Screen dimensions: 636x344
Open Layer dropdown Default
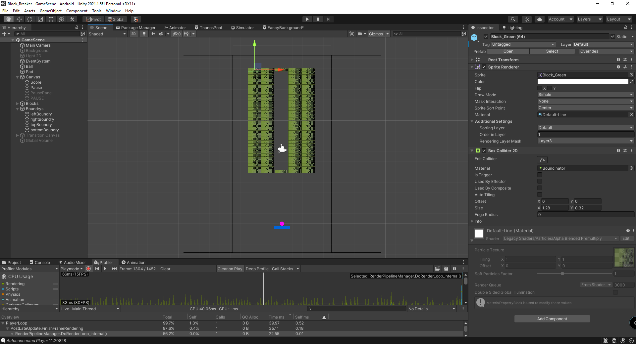(x=603, y=44)
